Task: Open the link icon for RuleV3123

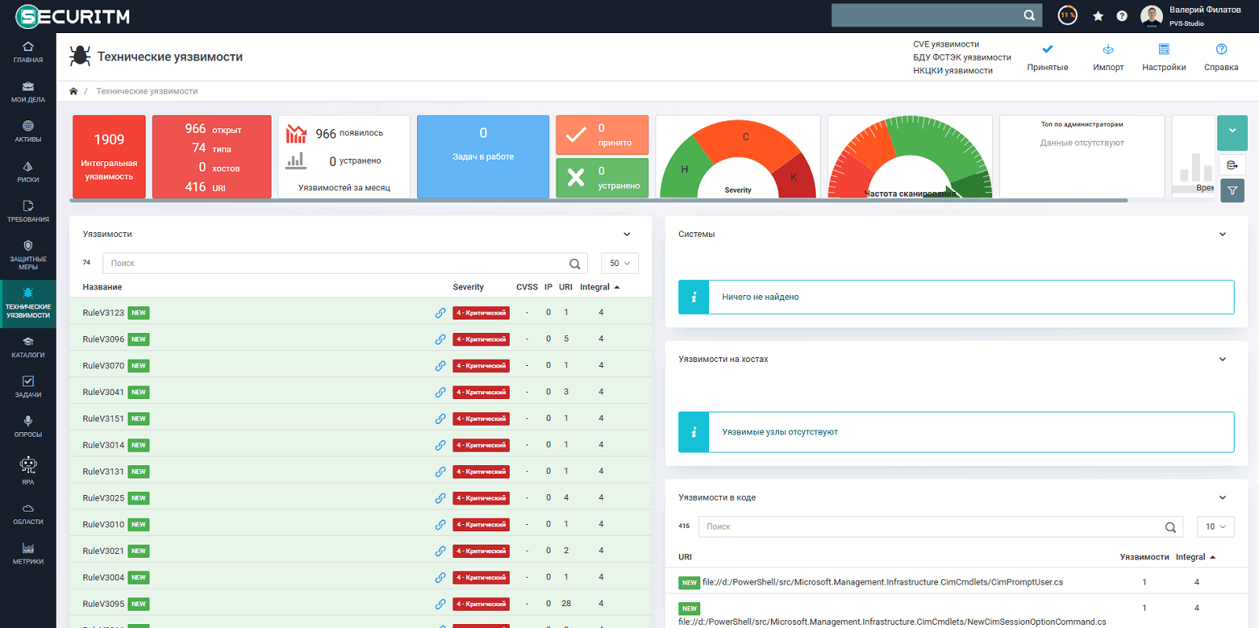Action: [440, 312]
